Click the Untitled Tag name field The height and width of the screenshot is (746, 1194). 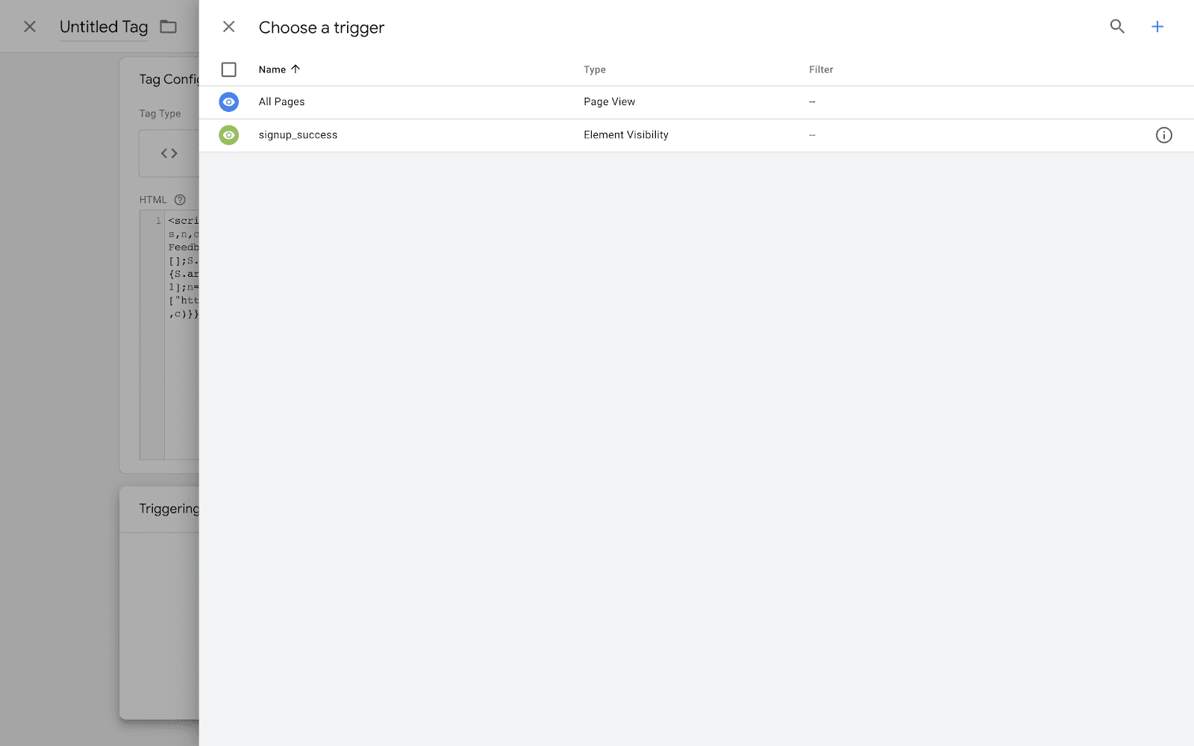click(x=104, y=27)
